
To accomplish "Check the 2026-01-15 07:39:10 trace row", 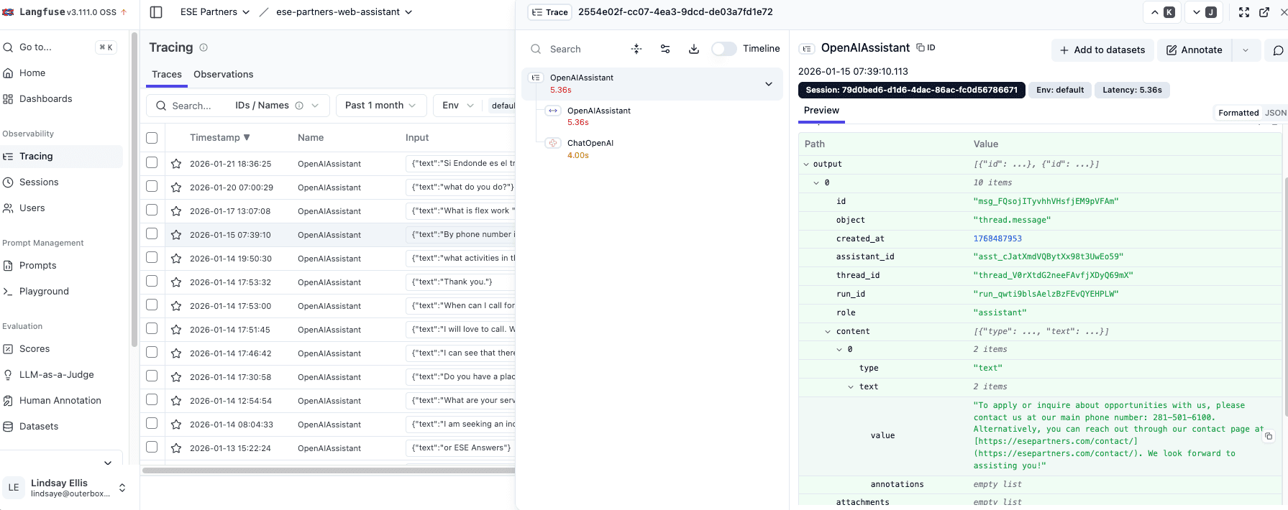I will click(x=152, y=234).
